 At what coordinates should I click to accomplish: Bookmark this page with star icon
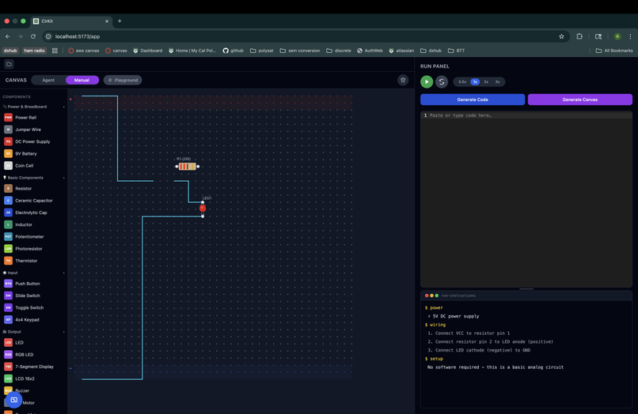point(561,36)
